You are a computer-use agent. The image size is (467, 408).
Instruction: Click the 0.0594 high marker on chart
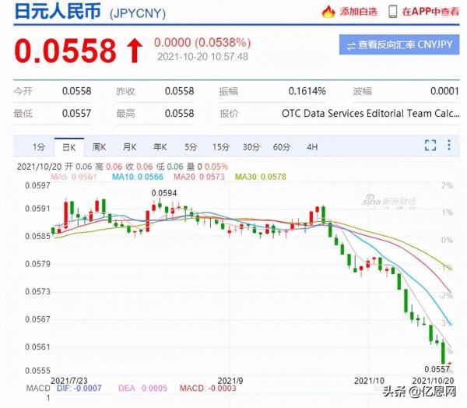(164, 193)
